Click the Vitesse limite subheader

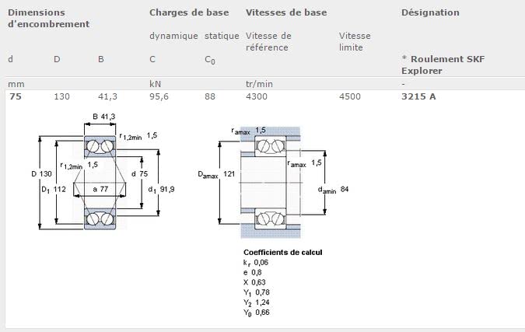(x=355, y=41)
